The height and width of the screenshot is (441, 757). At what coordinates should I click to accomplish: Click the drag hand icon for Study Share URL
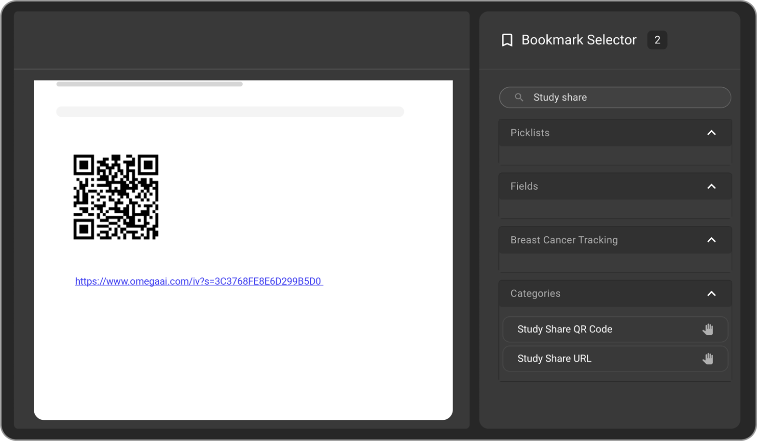pyautogui.click(x=707, y=359)
